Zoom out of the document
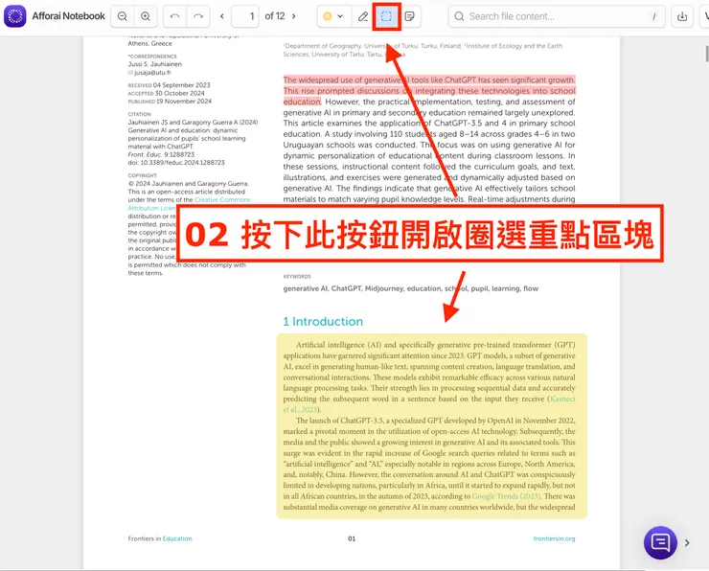The image size is (709, 571). (122, 16)
